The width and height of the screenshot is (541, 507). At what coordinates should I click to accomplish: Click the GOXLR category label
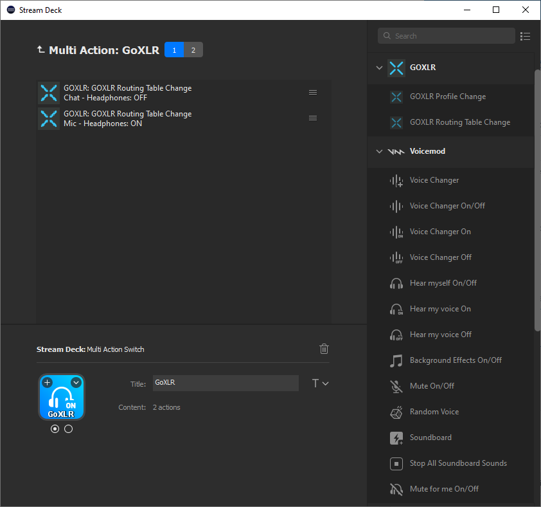click(x=423, y=68)
